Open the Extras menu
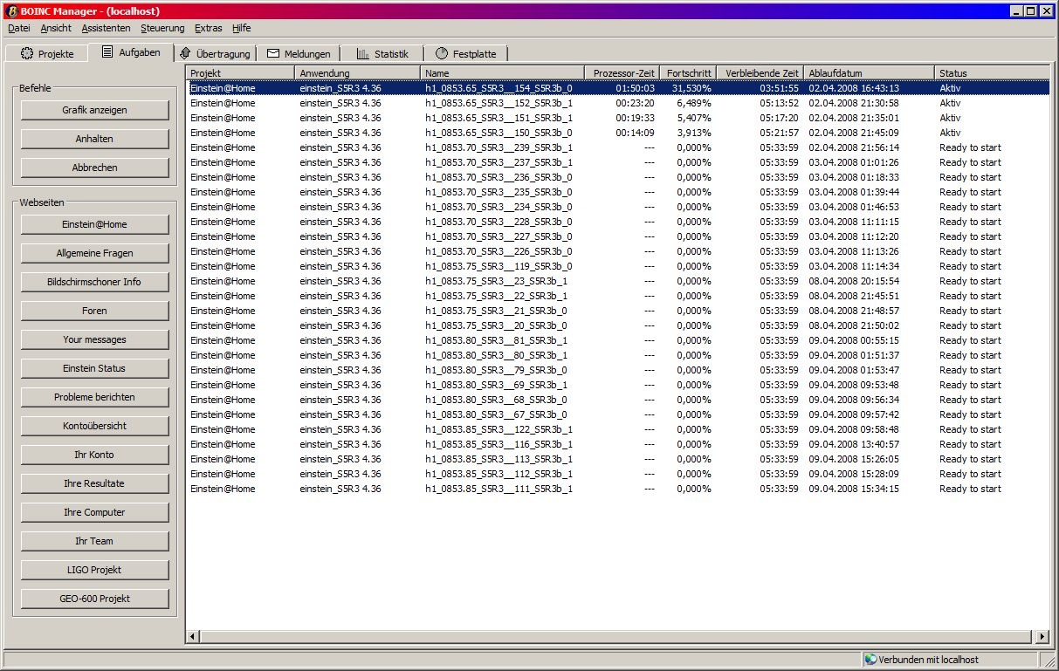The height and width of the screenshot is (671, 1059). coord(208,28)
